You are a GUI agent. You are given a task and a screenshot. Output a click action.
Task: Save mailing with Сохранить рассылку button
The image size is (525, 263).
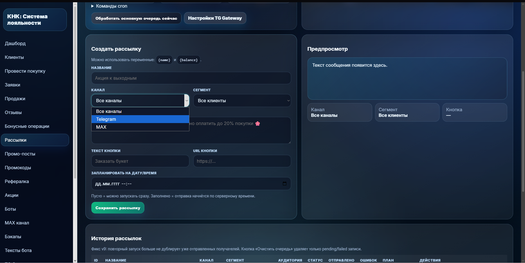[x=118, y=208]
